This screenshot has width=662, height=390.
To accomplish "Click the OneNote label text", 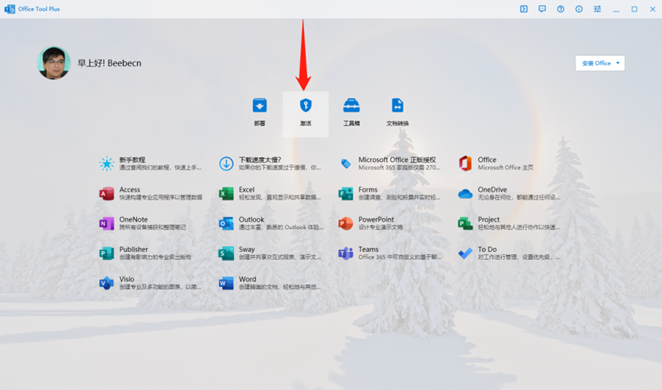I will (133, 220).
